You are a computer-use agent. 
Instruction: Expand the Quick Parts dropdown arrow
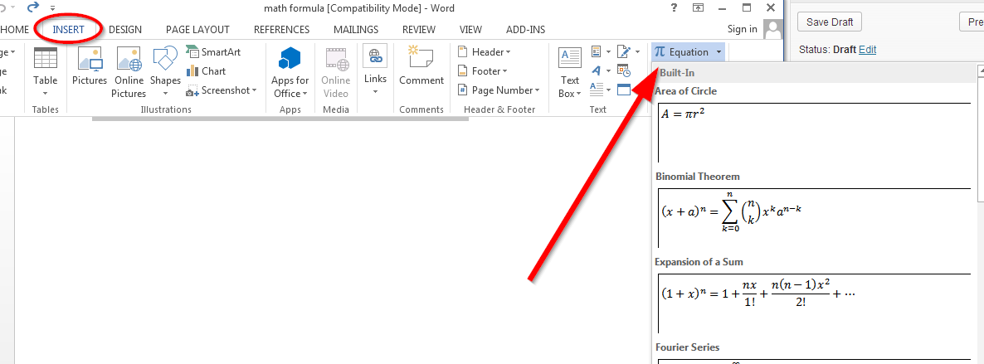click(x=609, y=51)
